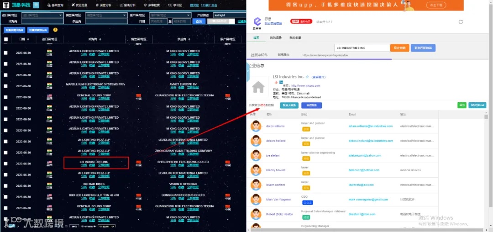Switch to the 搜索 tab
This screenshot has height=232, width=493.
[x=256, y=37]
